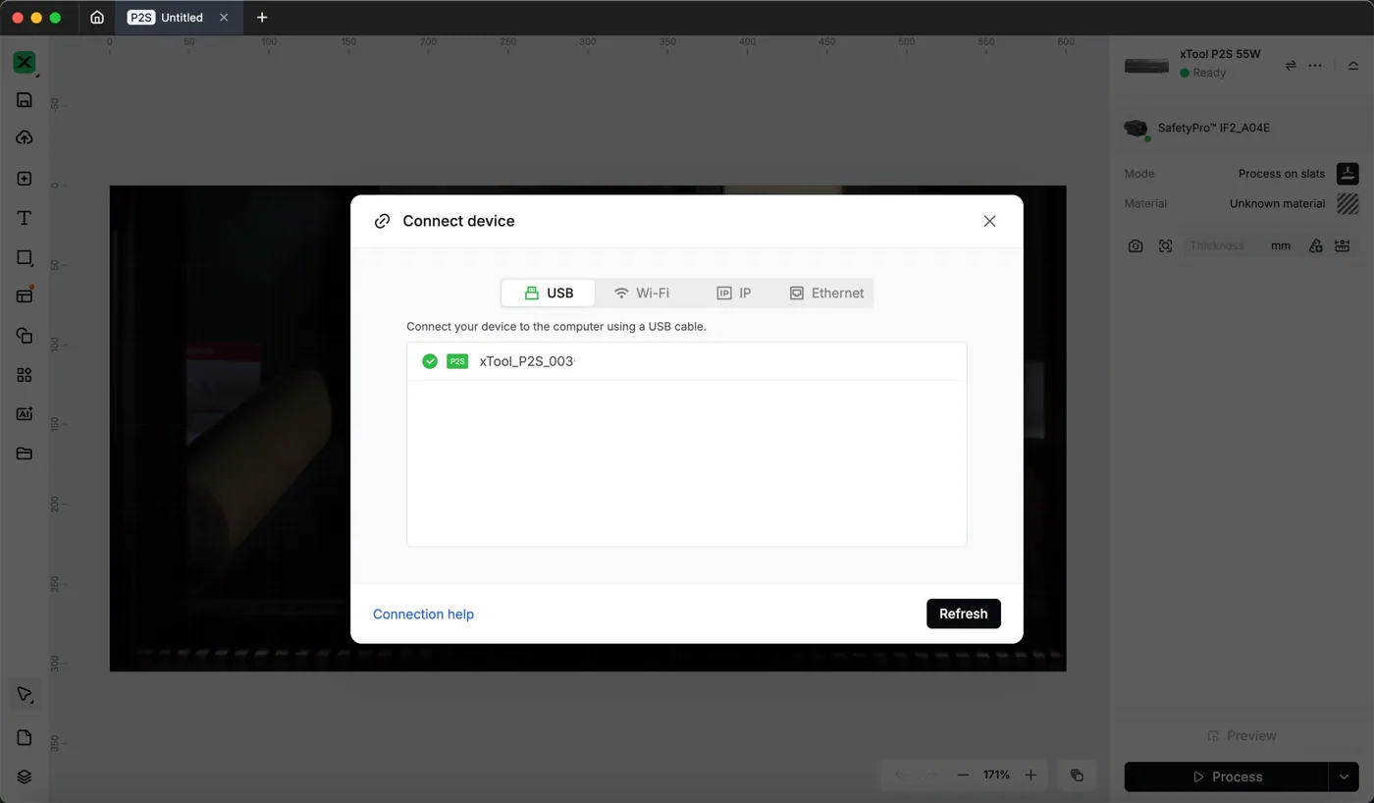1374x803 pixels.
Task: Click the Unknown material pattern swatch
Action: [1348, 203]
